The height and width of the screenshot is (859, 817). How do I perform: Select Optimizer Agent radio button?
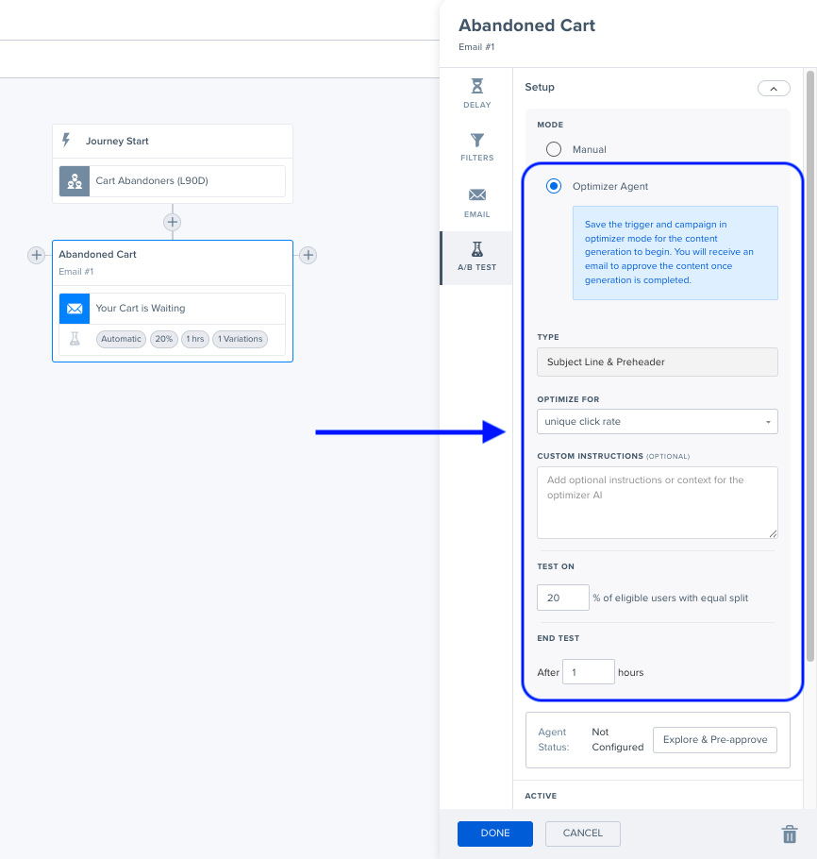coord(554,187)
